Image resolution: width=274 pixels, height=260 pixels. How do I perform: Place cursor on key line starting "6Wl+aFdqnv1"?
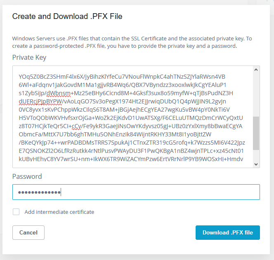click(124, 84)
